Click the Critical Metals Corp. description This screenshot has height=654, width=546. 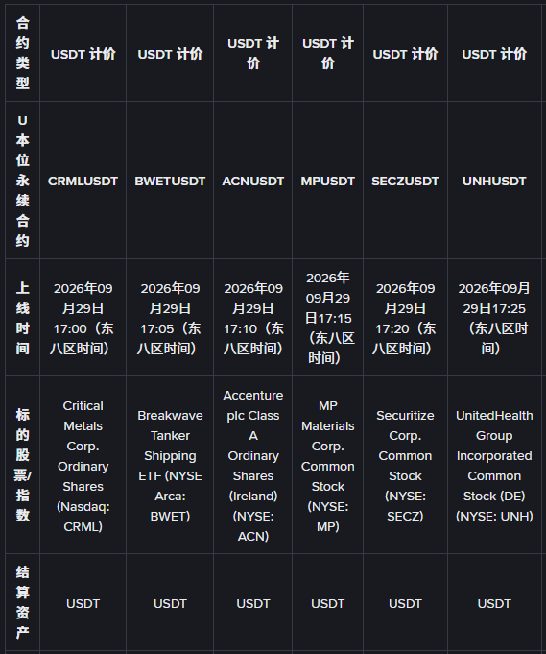click(83, 466)
